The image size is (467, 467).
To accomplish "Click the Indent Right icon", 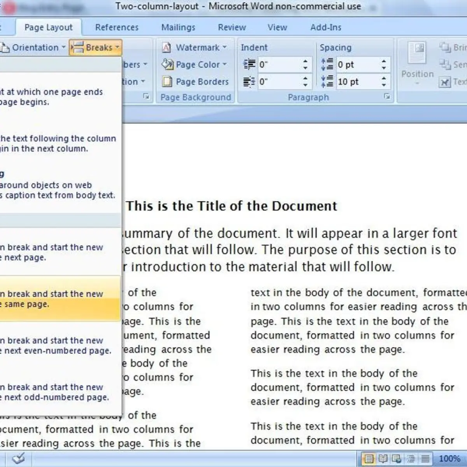I will pos(249,81).
